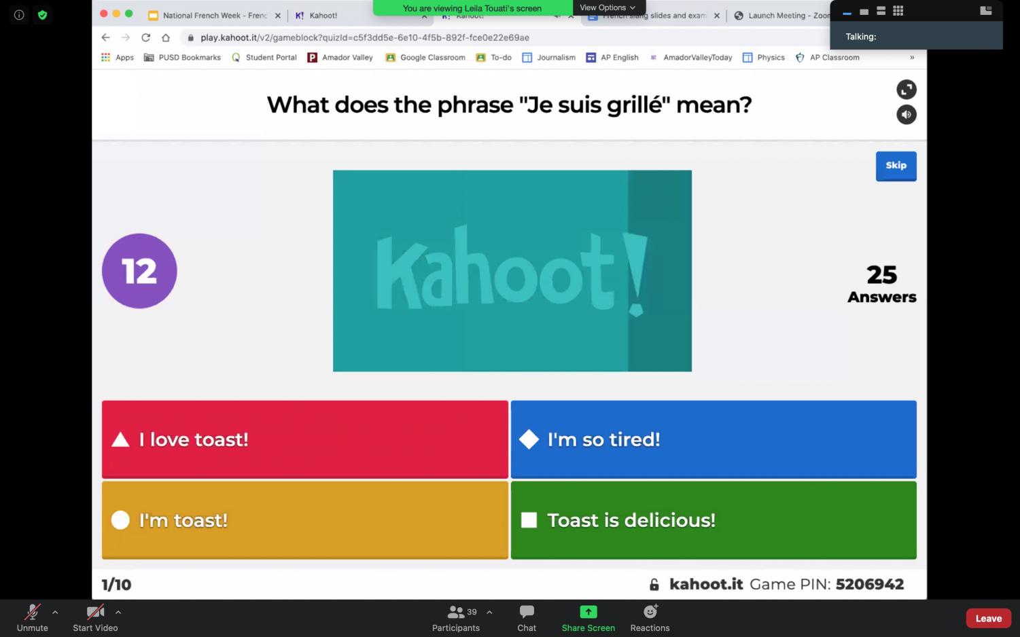Go back in browser history
The width and height of the screenshot is (1020, 637).
(105, 37)
